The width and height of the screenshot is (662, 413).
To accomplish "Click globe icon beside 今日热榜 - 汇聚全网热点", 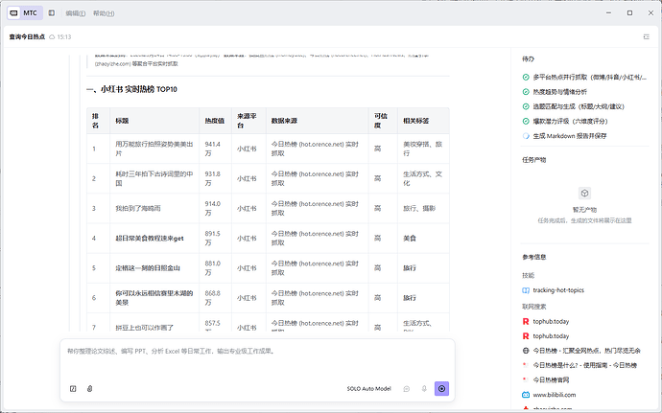I will pos(526,351).
